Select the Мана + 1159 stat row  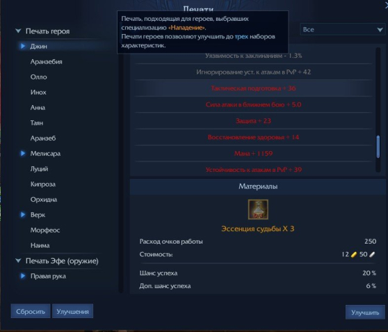point(253,153)
